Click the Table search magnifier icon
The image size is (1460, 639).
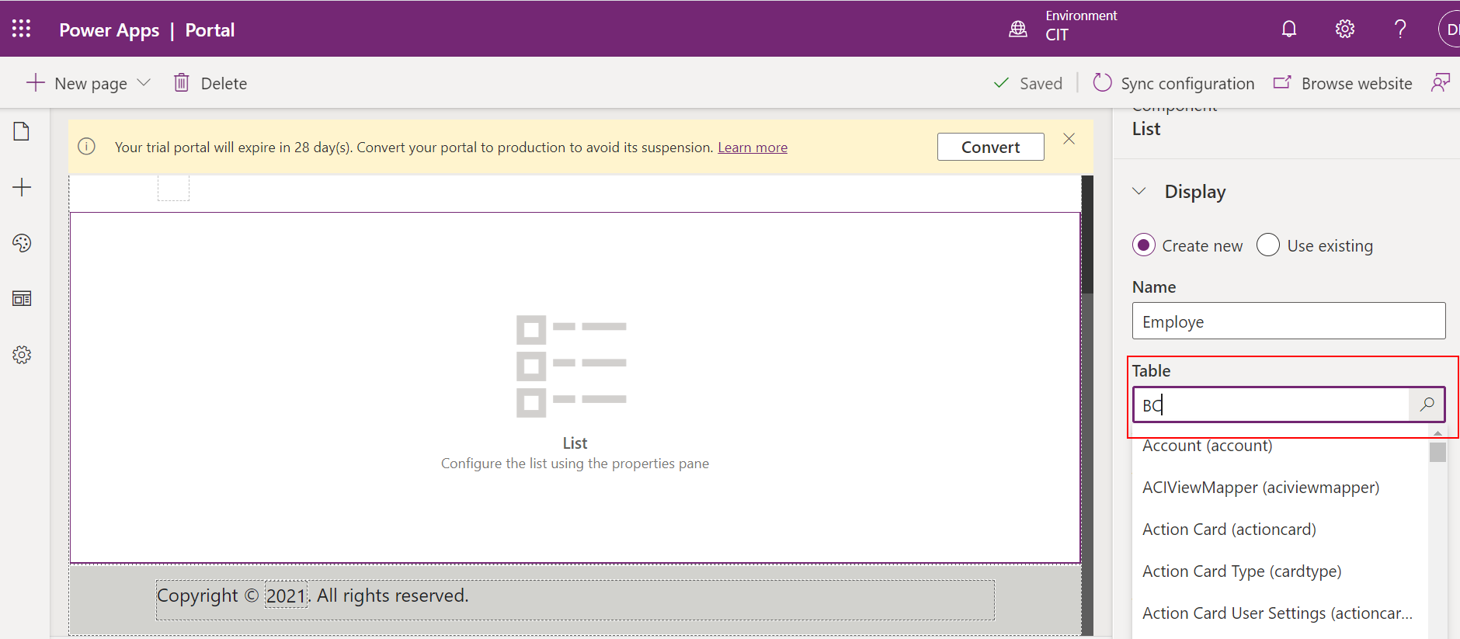(x=1427, y=405)
